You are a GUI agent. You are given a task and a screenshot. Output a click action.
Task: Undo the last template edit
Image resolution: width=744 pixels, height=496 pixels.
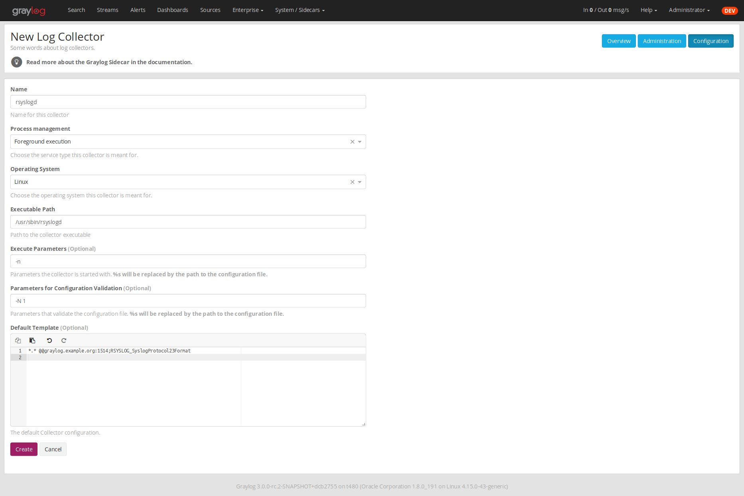point(49,341)
